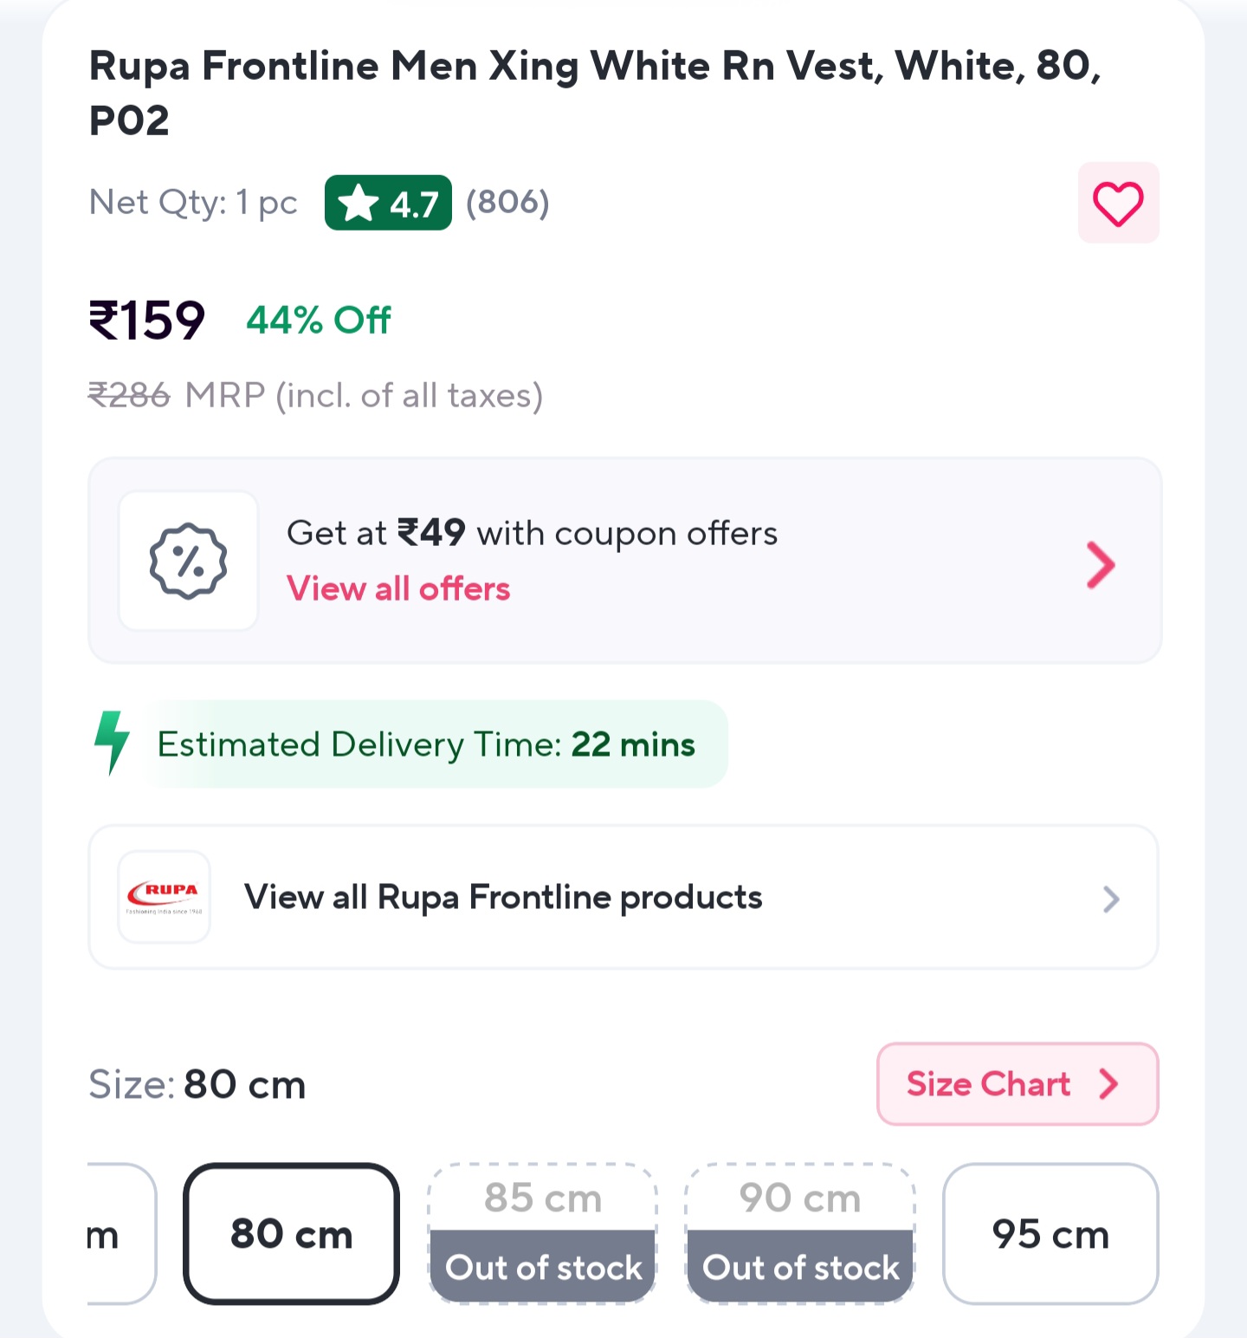Expand coupon offers with the red chevron

tap(1101, 565)
